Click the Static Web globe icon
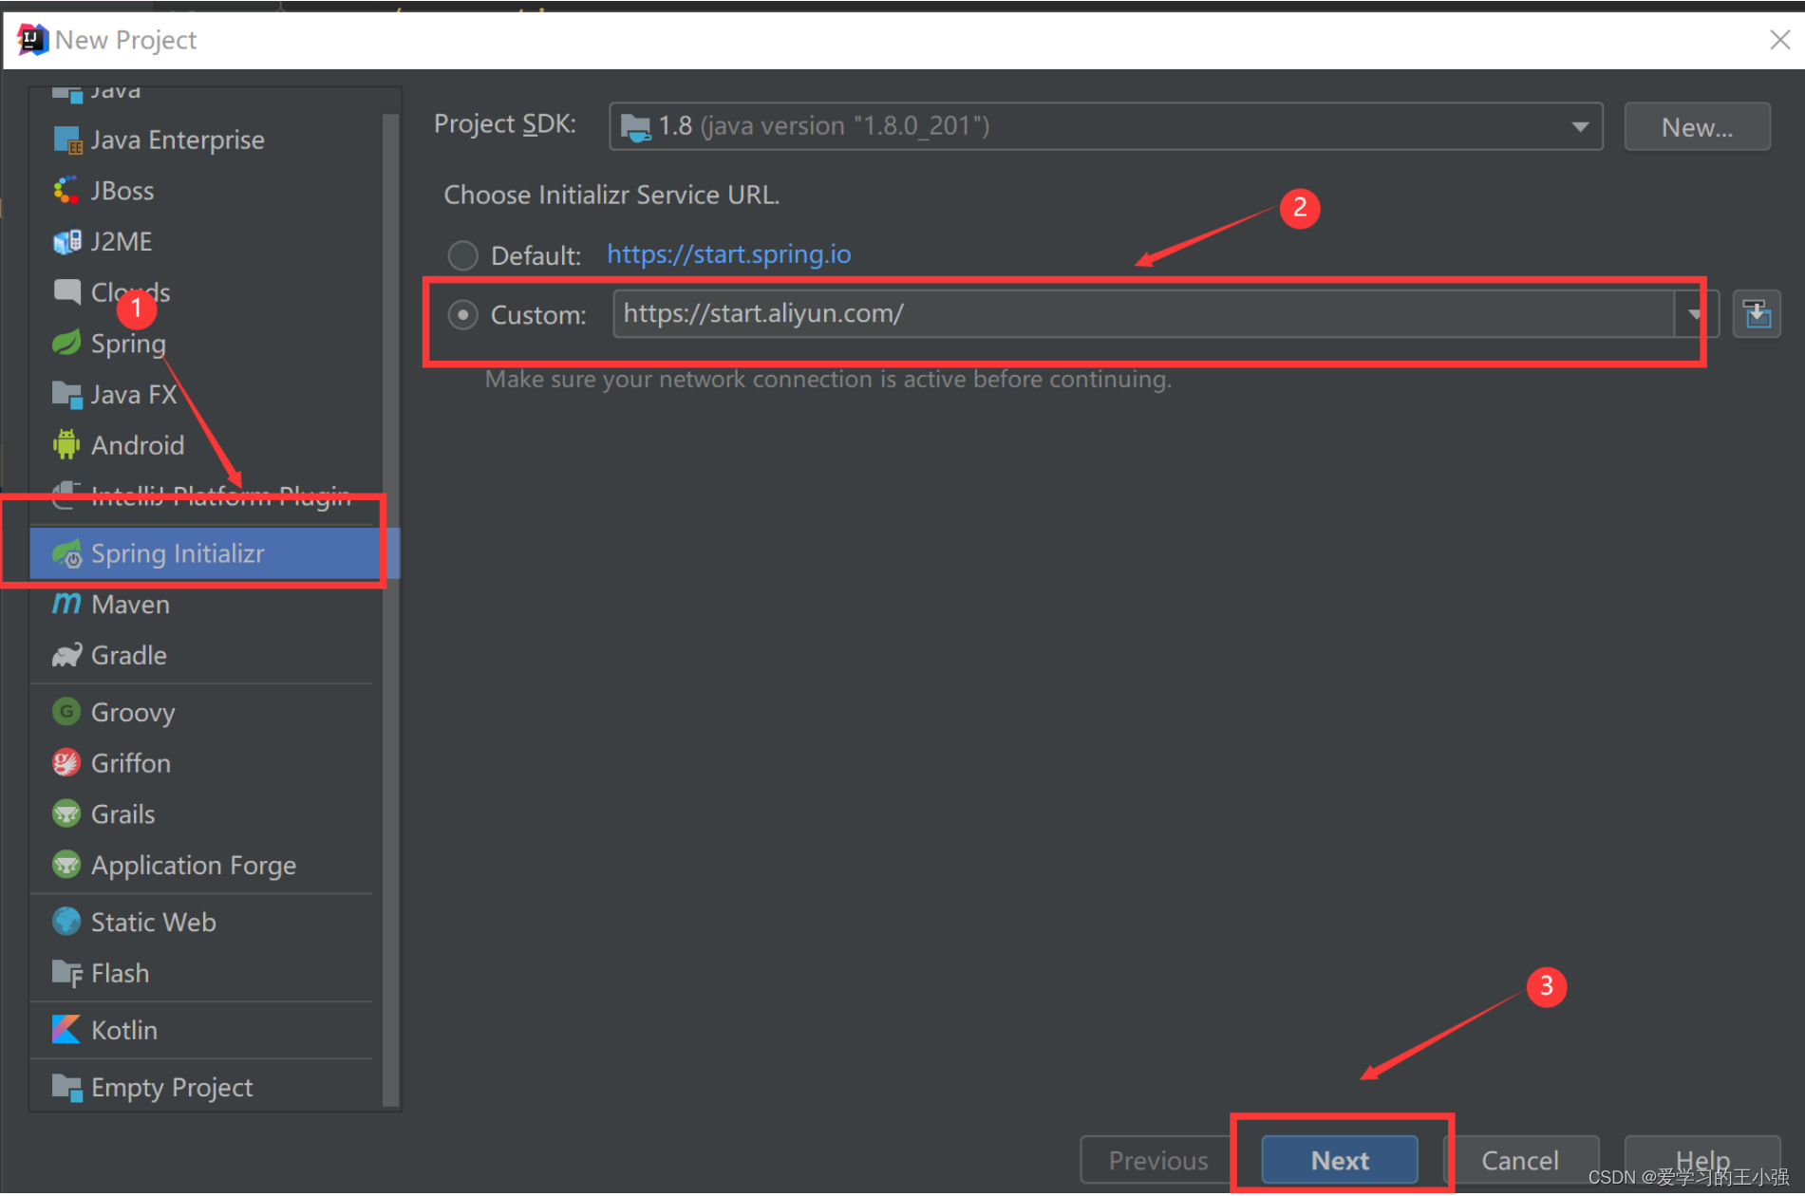This screenshot has height=1196, width=1805. (66, 922)
